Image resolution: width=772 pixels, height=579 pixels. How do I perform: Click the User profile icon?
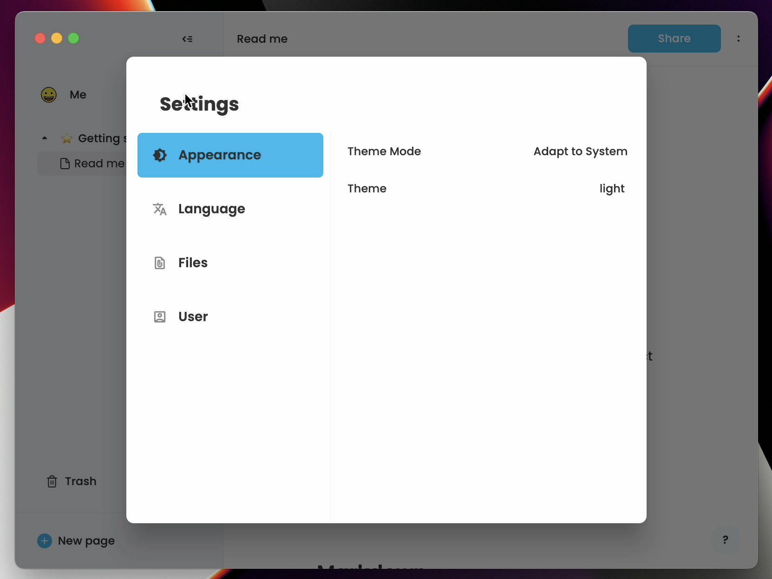pos(160,317)
